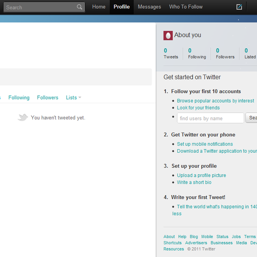Expand the Lists dropdown
The image size is (257, 257).
pyautogui.click(x=74, y=98)
